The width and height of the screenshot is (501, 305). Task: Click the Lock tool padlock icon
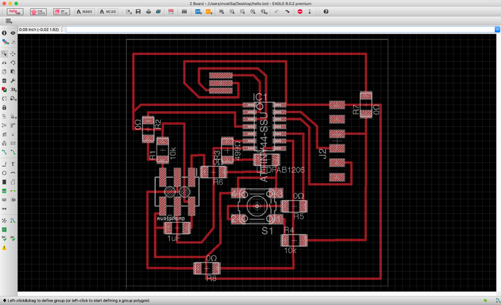tap(4, 107)
